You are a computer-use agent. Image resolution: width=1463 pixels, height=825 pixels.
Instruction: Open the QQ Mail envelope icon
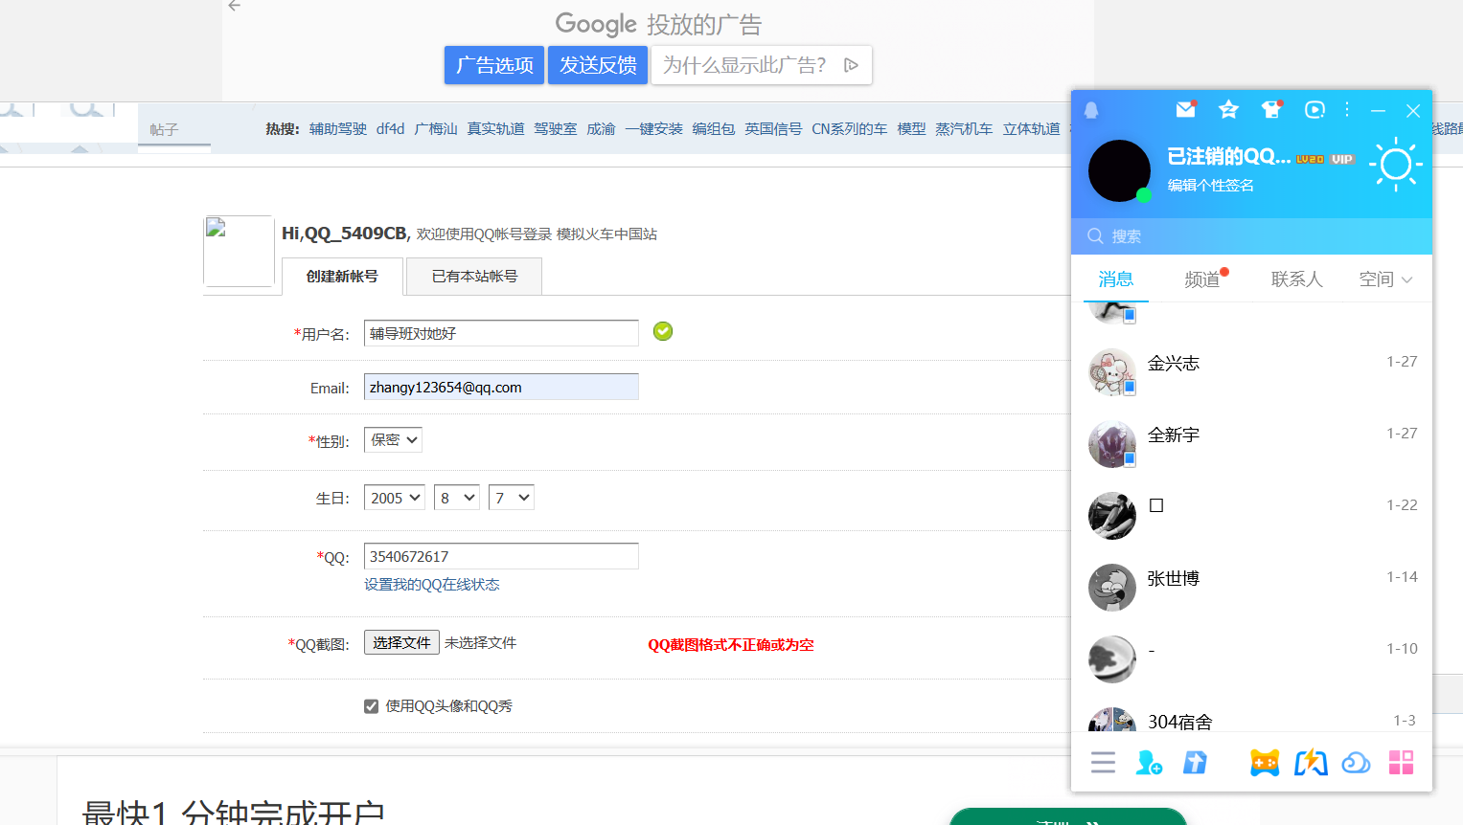coord(1185,110)
